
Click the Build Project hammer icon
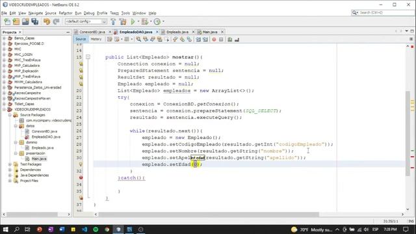pos(113,21)
